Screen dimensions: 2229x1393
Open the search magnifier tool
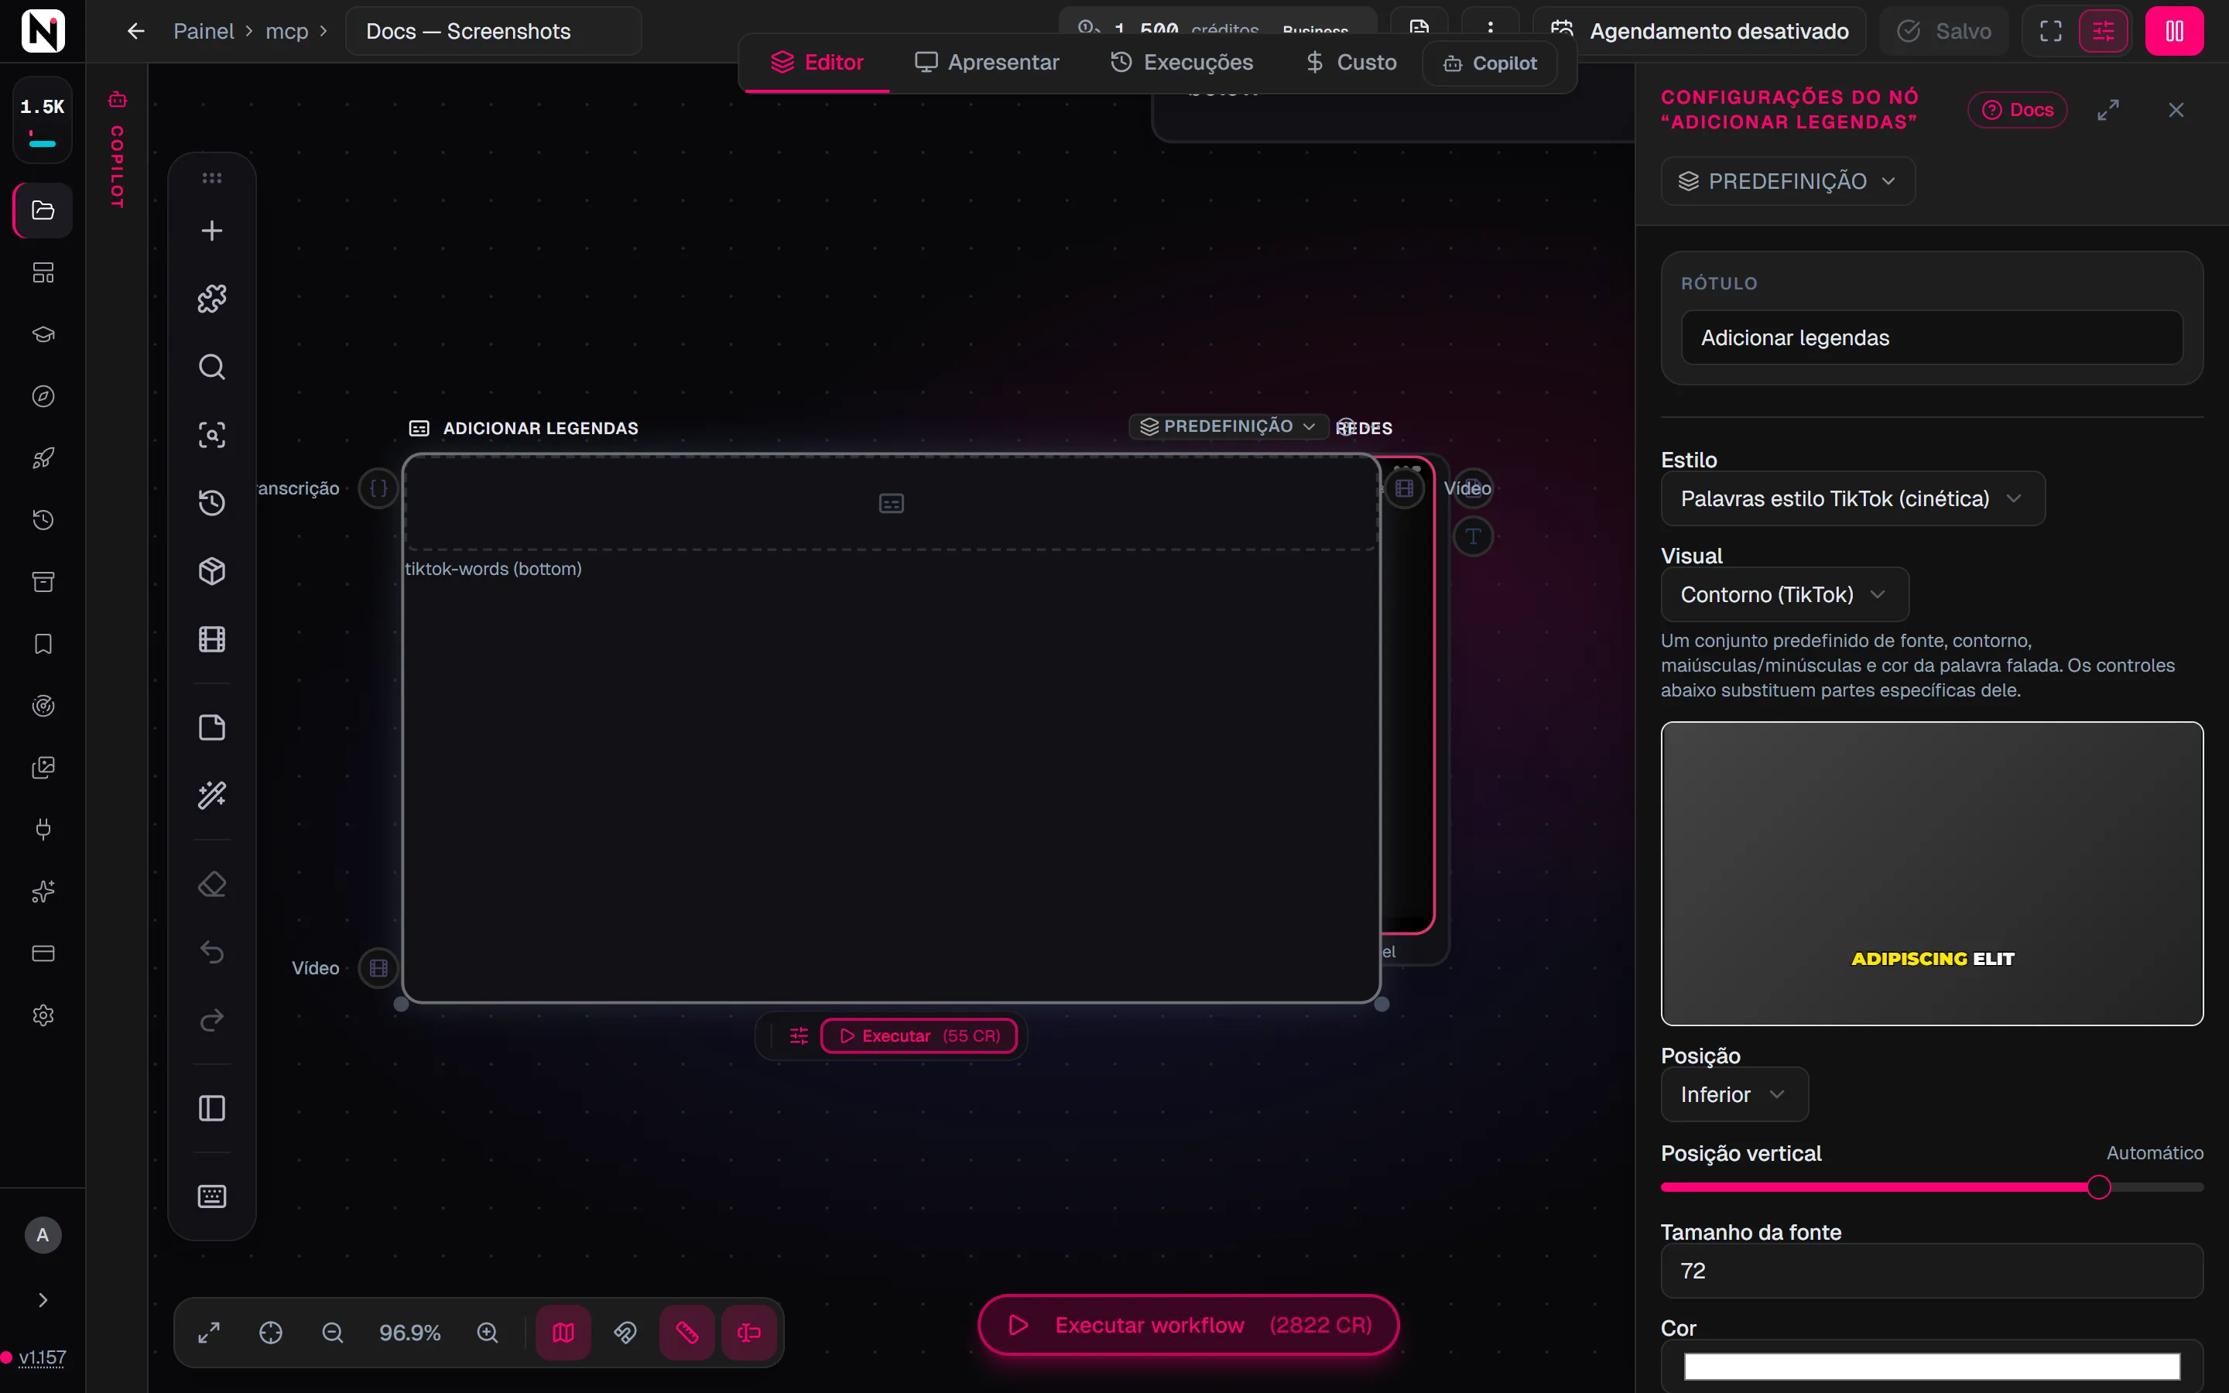pyautogui.click(x=212, y=367)
